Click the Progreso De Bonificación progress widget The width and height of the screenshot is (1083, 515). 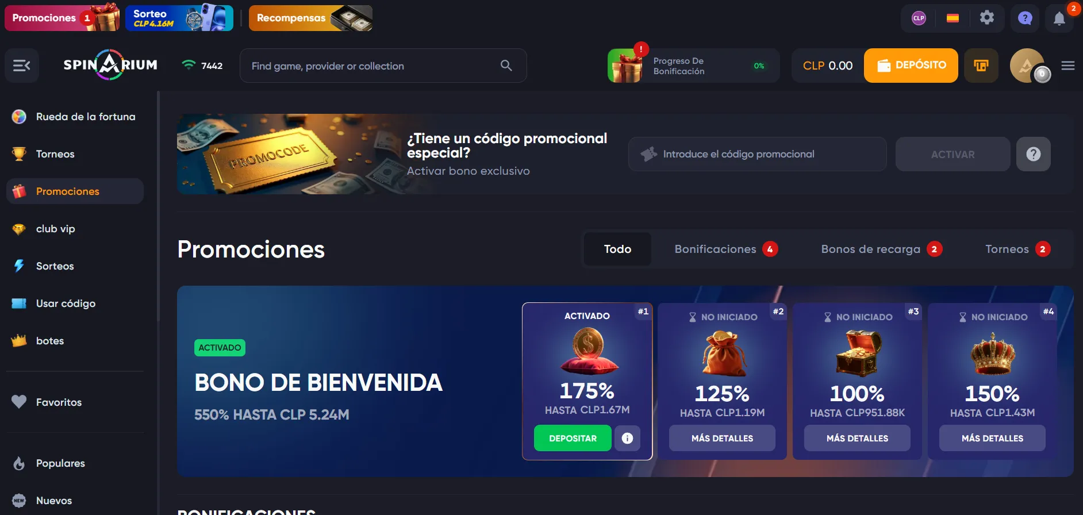[693, 66]
